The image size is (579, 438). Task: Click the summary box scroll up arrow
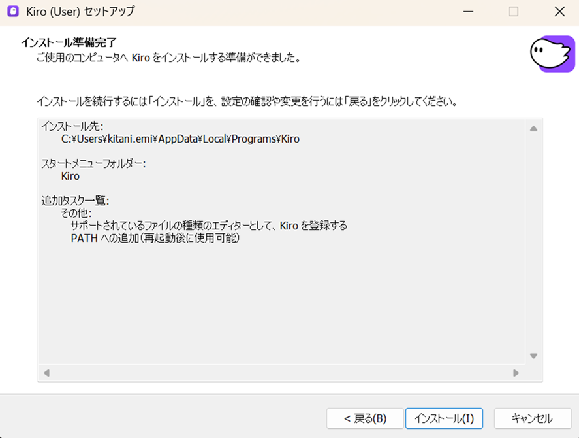(533, 129)
